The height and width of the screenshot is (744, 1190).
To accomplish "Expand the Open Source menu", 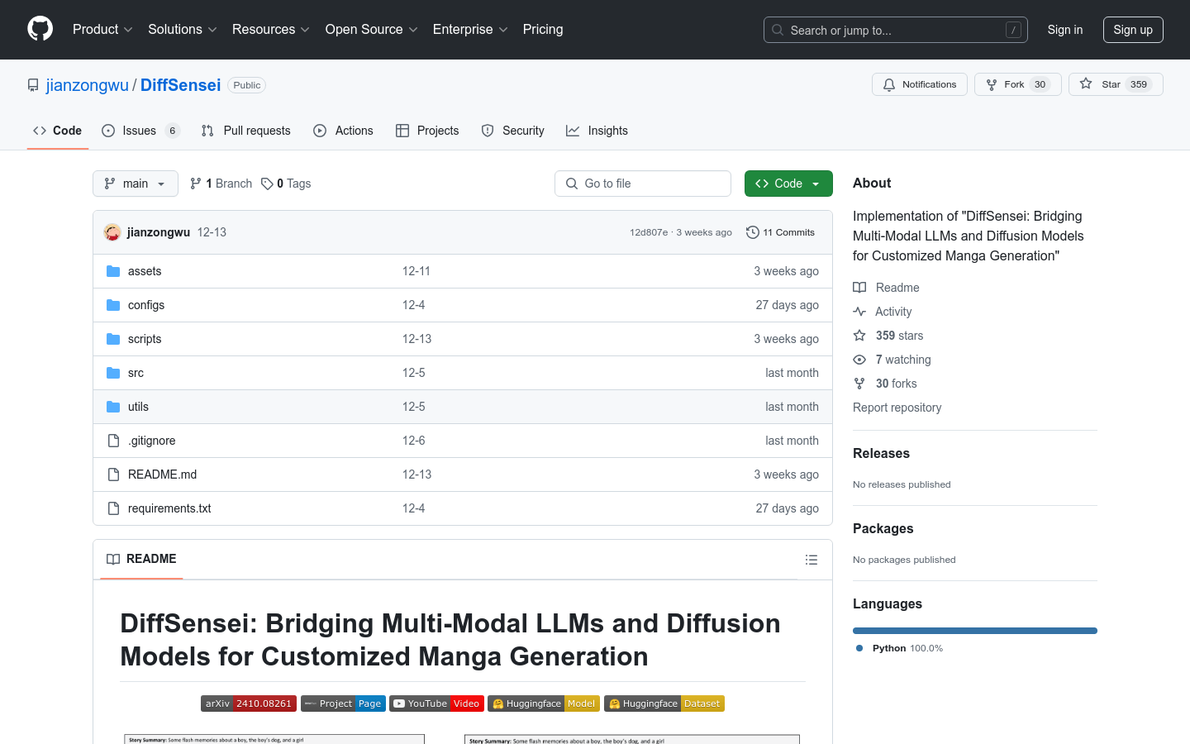I will [x=372, y=30].
